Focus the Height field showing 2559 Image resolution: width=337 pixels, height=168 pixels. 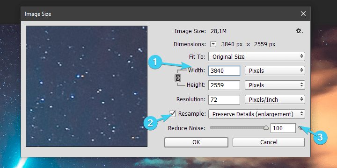click(x=224, y=85)
